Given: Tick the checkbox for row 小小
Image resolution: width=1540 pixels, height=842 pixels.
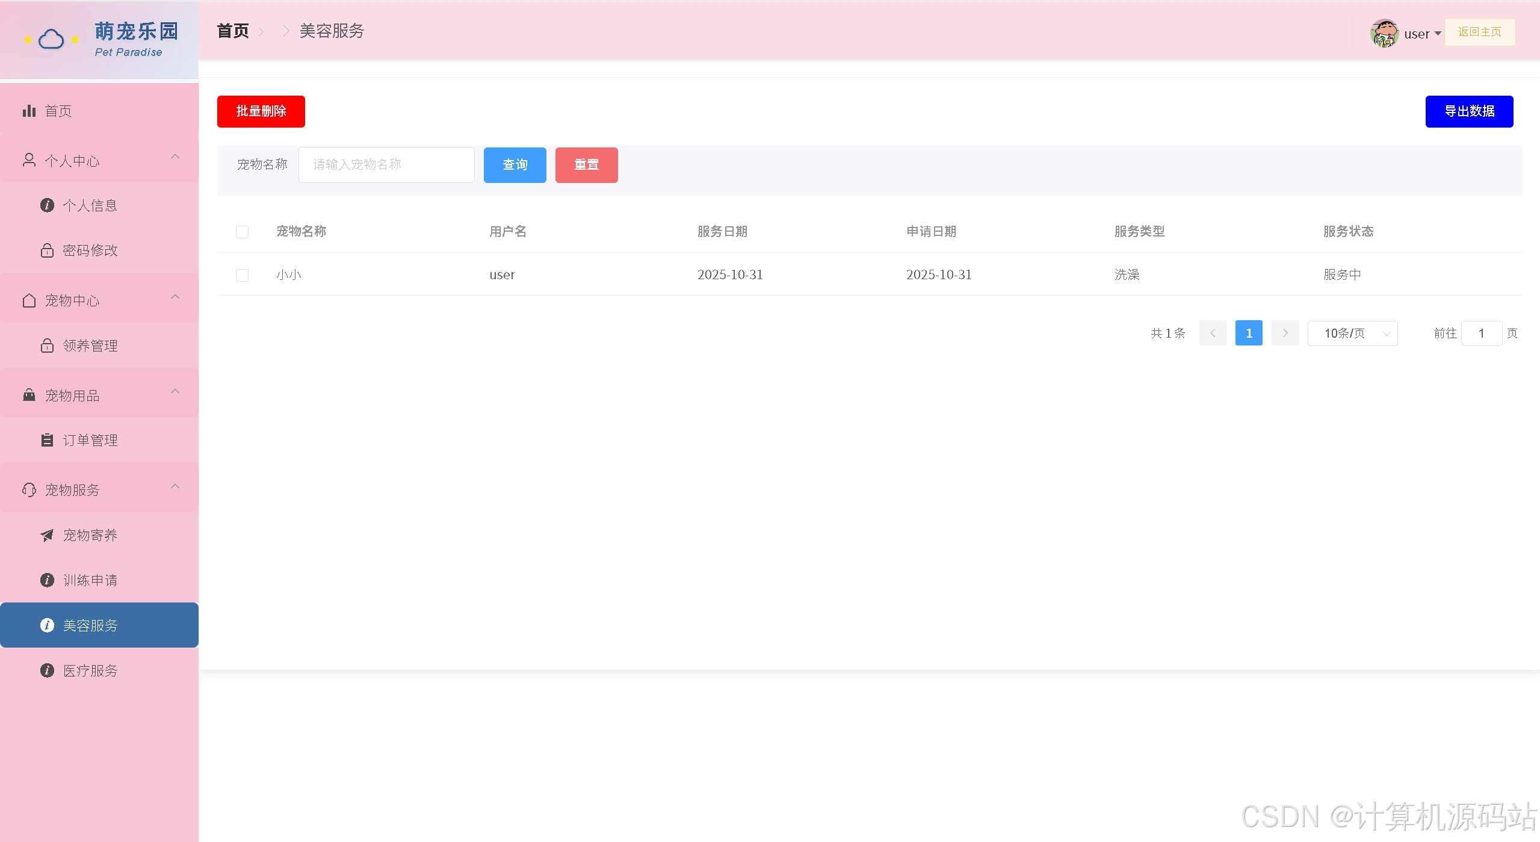Looking at the screenshot, I should coord(242,275).
